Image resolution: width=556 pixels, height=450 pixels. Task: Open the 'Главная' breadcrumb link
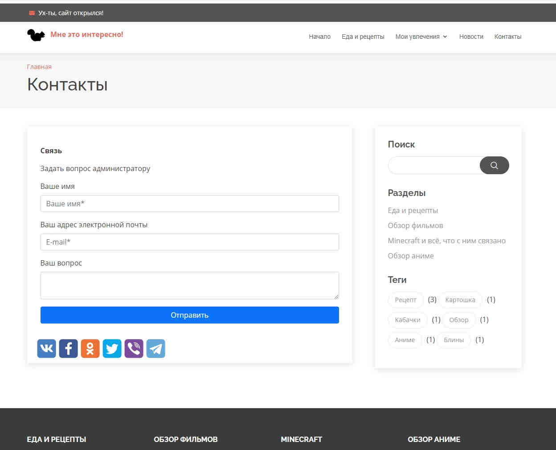pos(39,66)
